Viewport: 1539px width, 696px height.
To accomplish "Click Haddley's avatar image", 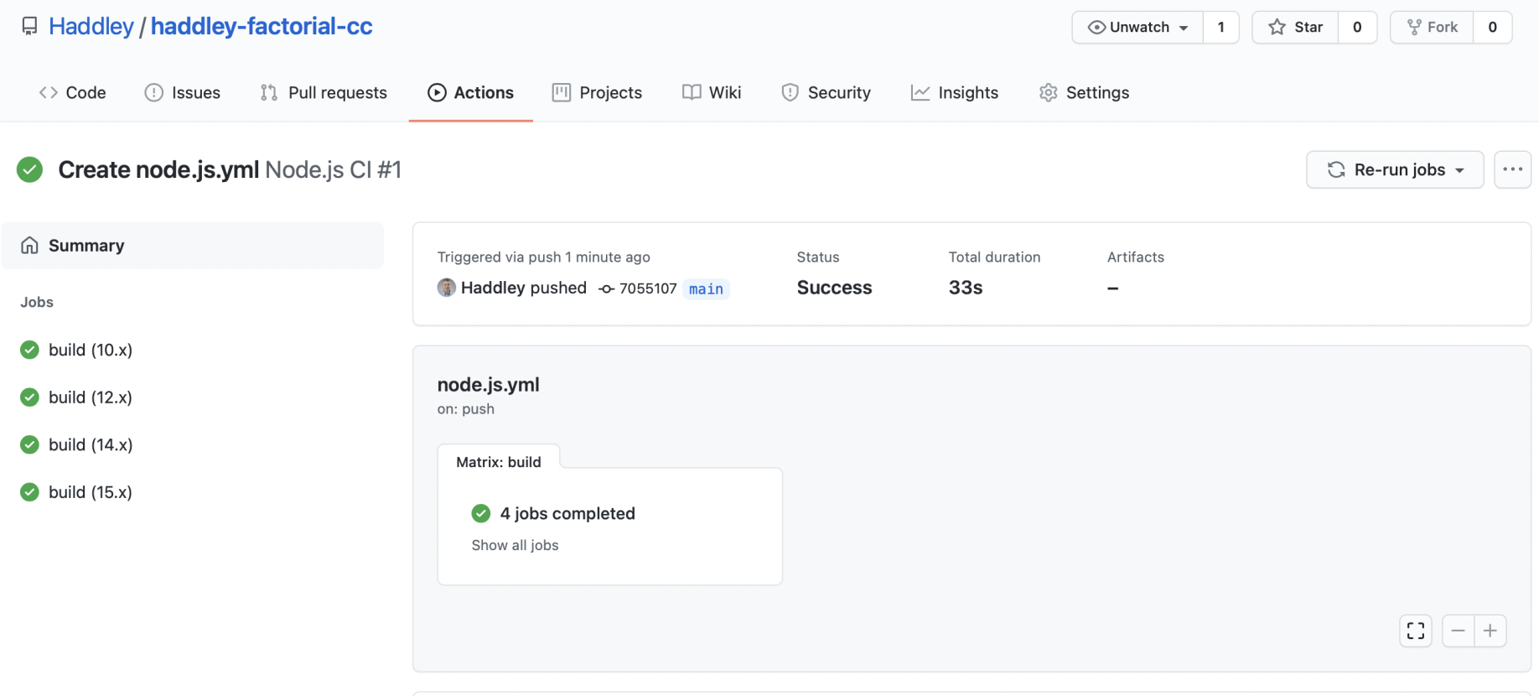I will point(446,288).
